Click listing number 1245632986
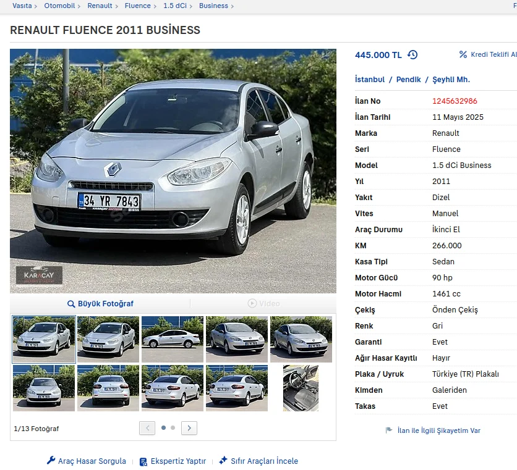This screenshot has height=470, width=517. click(455, 101)
